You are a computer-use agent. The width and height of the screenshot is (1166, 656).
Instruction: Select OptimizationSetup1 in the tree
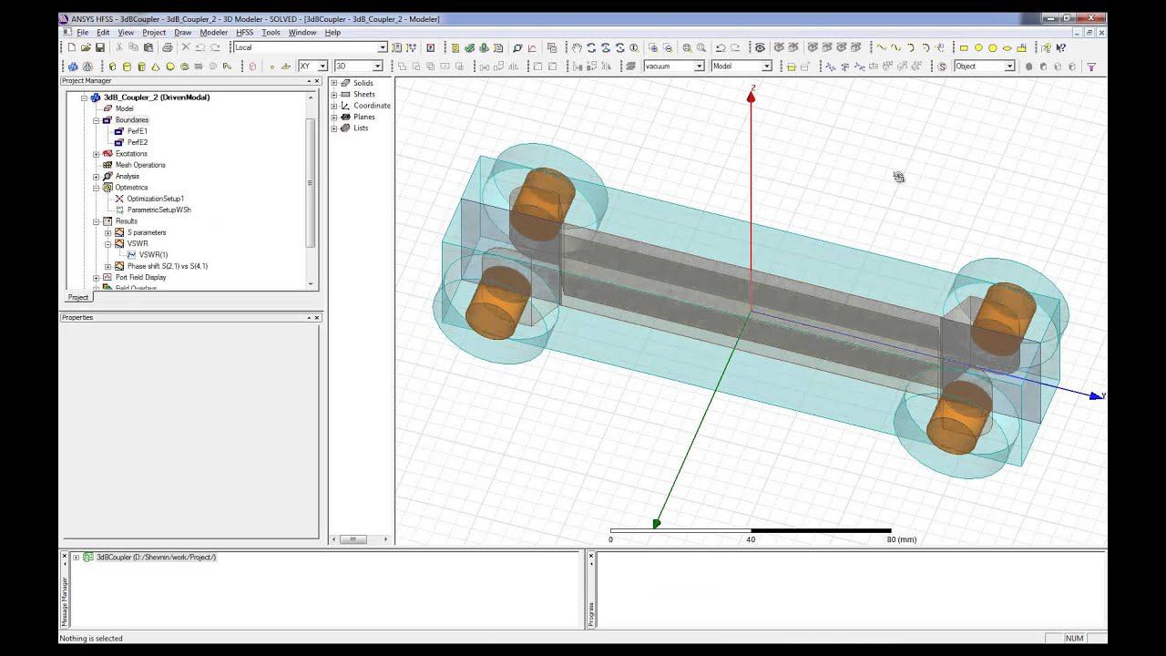[x=156, y=199]
